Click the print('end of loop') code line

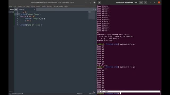[31, 25]
